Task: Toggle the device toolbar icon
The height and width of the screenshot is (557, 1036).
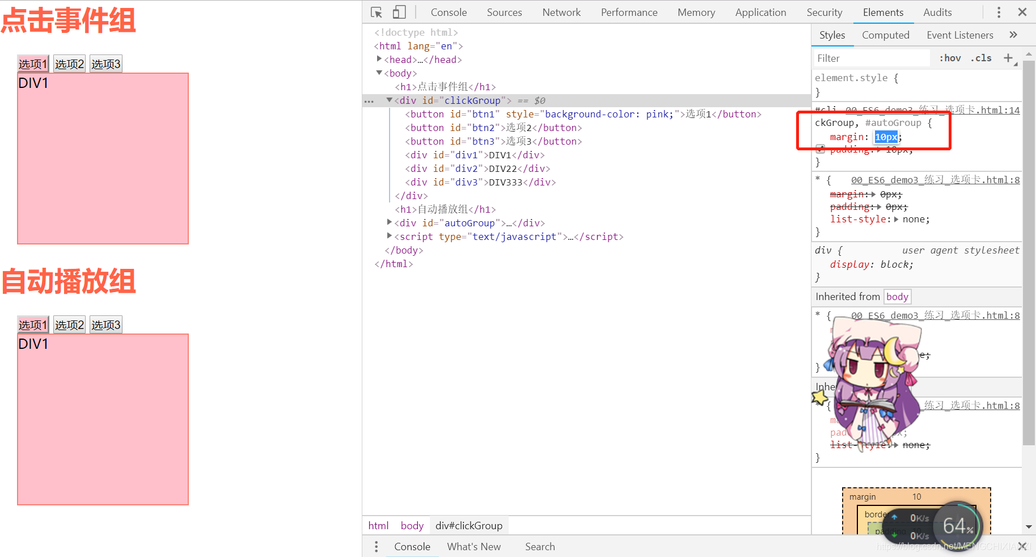Action: (399, 12)
